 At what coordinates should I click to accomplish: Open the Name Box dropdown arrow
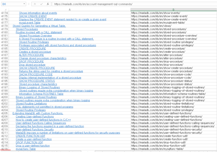[x=24, y=4]
